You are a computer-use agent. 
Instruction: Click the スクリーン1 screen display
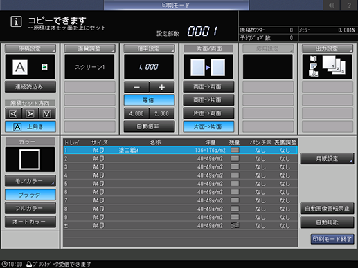click(89, 67)
